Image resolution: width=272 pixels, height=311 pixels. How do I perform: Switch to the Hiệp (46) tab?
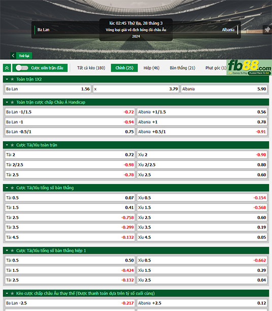tap(151, 68)
